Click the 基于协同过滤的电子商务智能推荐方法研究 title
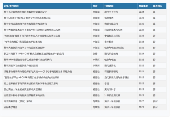This screenshot has height=119, width=171. pyautogui.click(x=25, y=24)
